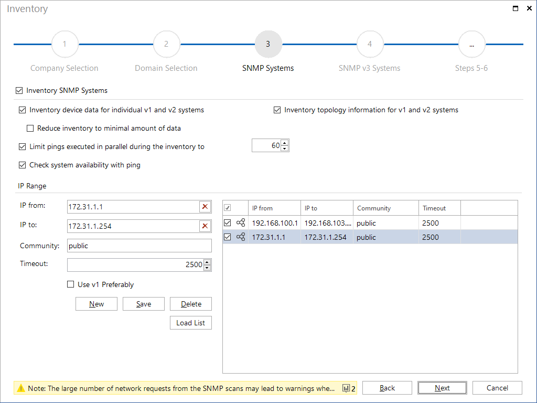Open Steps 5-6 in the wizard
Image resolution: width=537 pixels, height=403 pixels.
[x=472, y=44]
